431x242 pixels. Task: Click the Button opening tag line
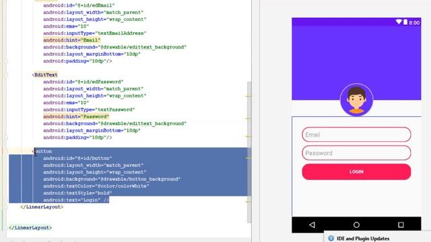[x=42, y=151]
